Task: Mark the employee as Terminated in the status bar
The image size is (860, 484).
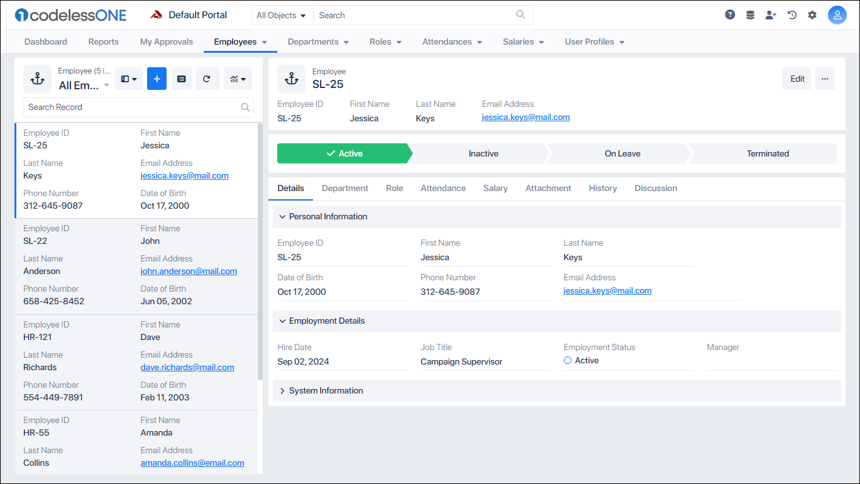Action: pyautogui.click(x=768, y=153)
